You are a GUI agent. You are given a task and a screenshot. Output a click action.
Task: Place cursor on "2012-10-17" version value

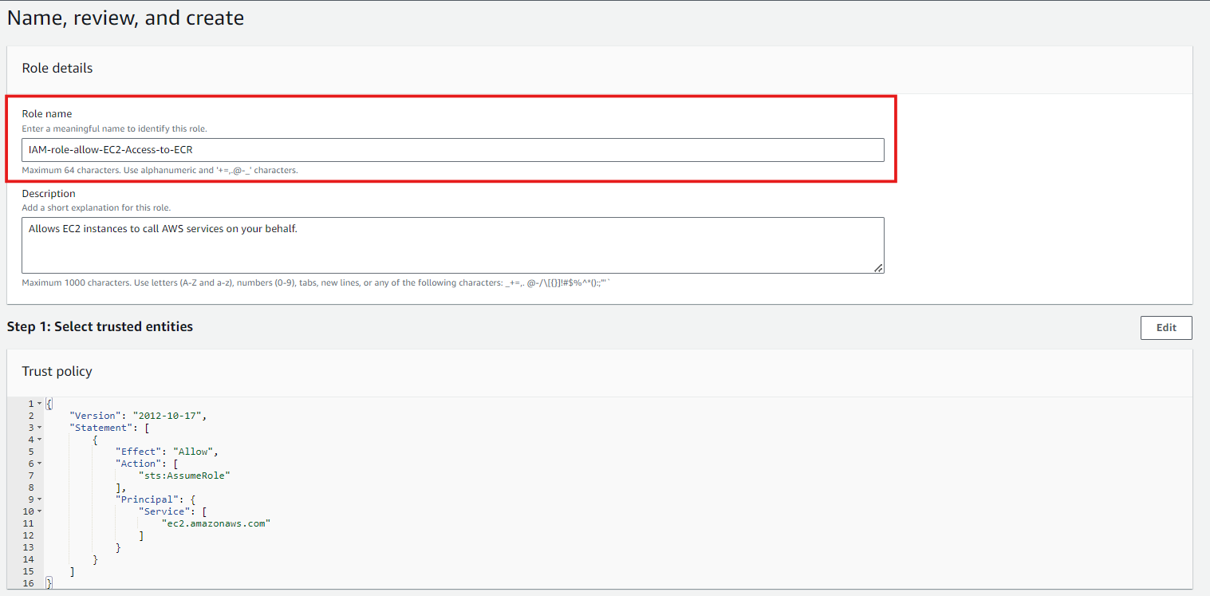tap(169, 416)
